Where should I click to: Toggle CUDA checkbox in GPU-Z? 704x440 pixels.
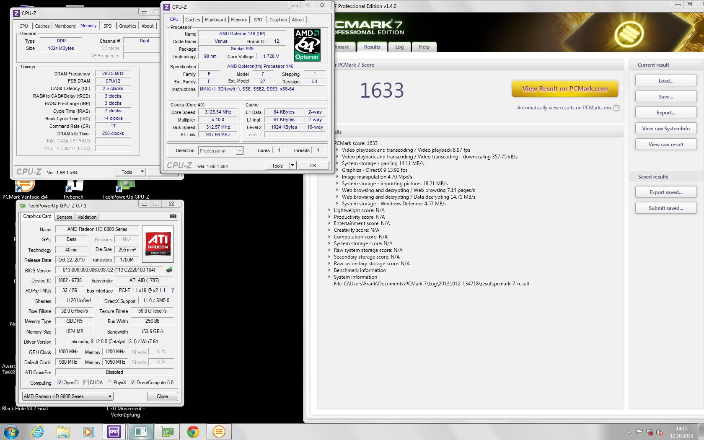pyautogui.click(x=86, y=382)
